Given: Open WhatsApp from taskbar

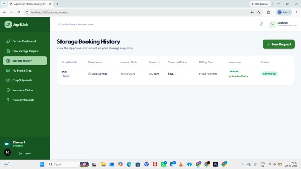Looking at the screenshot, I should 164,164.
